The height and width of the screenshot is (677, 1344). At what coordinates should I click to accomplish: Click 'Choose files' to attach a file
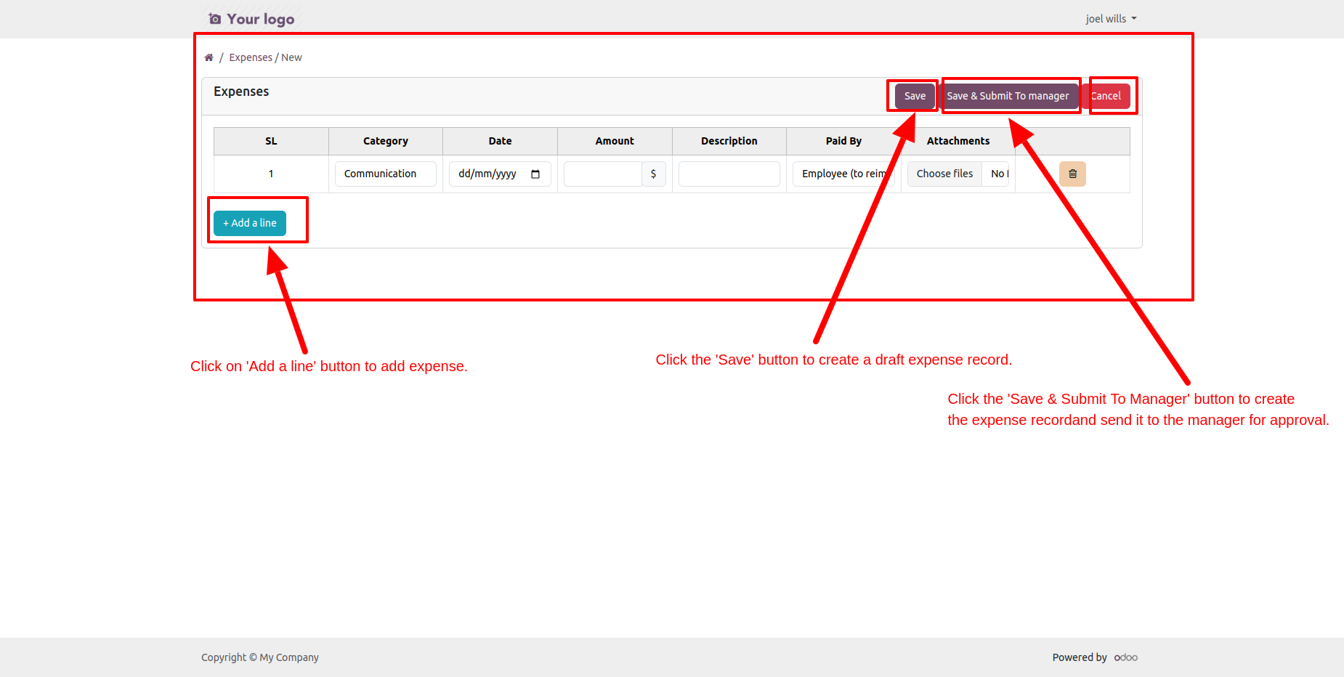pos(944,174)
